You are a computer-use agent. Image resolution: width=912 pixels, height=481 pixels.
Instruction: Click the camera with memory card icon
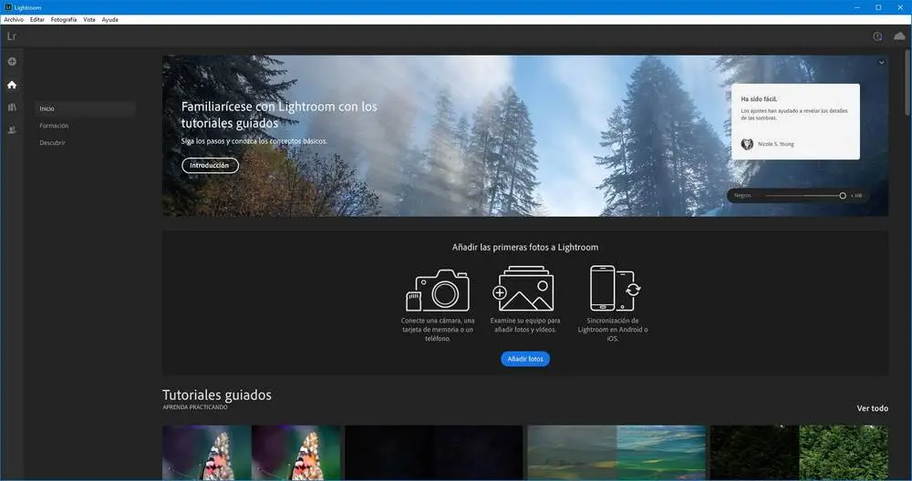(x=438, y=290)
